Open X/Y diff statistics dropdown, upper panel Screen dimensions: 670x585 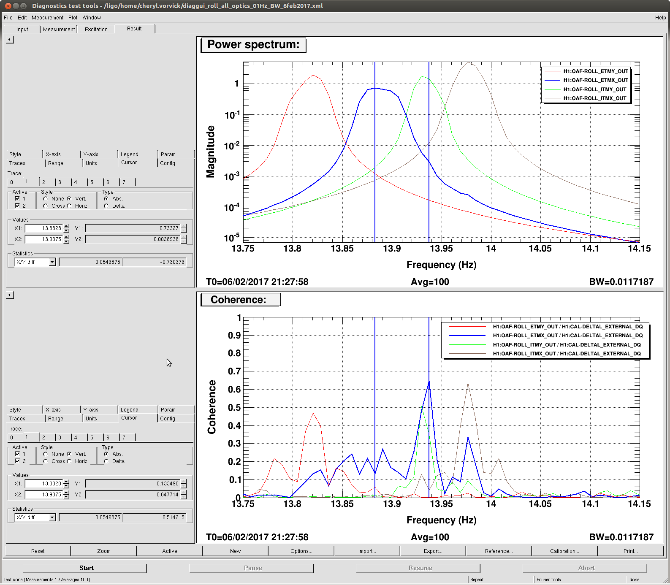pyautogui.click(x=35, y=262)
